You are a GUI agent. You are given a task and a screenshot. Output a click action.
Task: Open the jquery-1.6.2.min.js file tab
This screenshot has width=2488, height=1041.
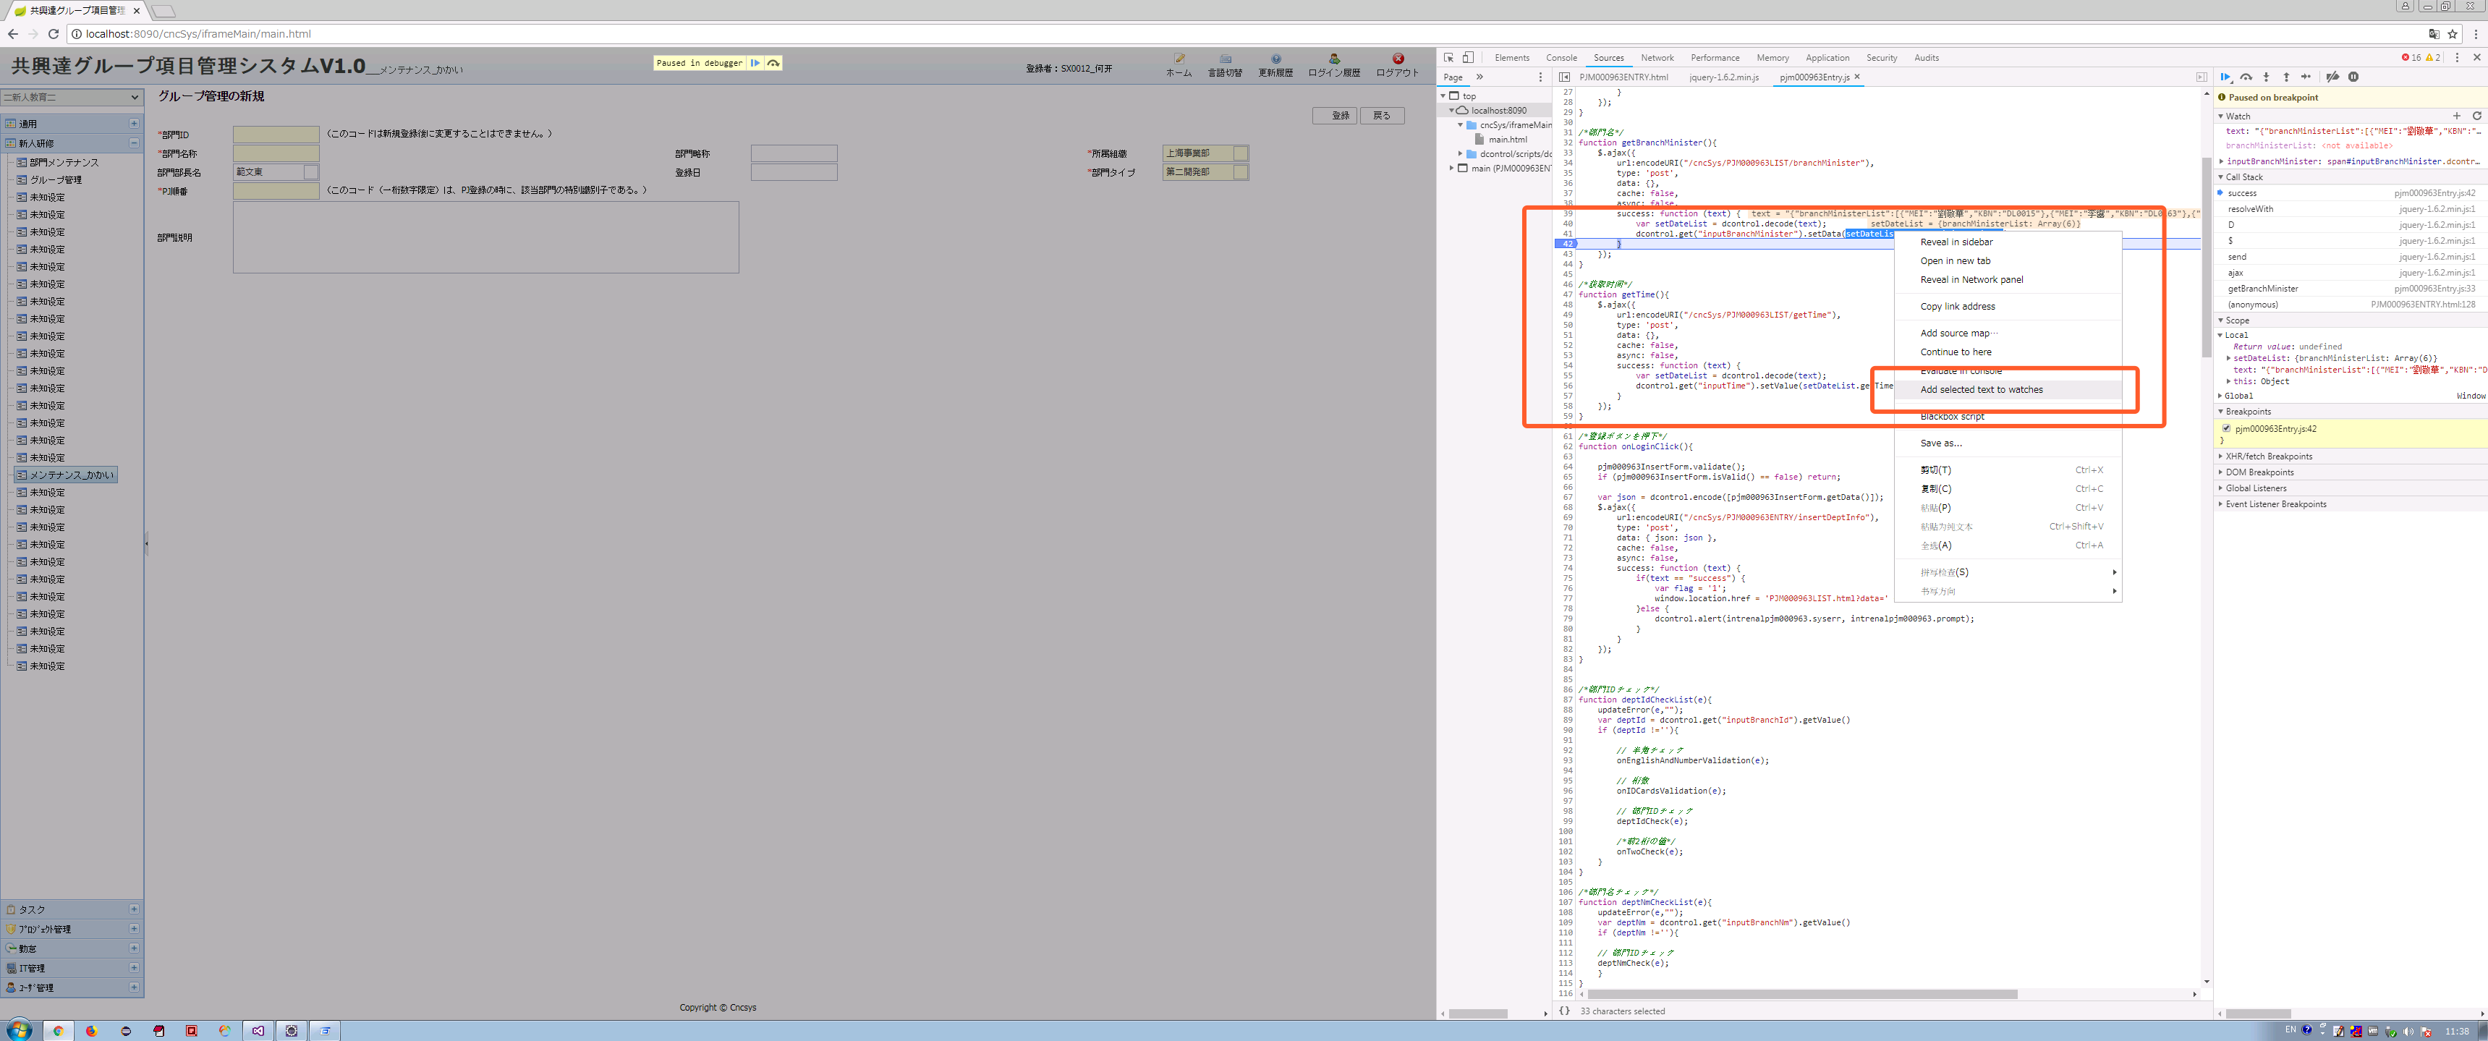pyautogui.click(x=1723, y=77)
